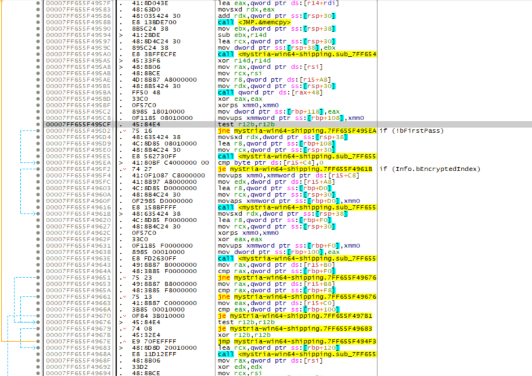Click opcode bytes '0F84 3B010000'
This screenshot has height=376, width=532.
click(x=158, y=316)
